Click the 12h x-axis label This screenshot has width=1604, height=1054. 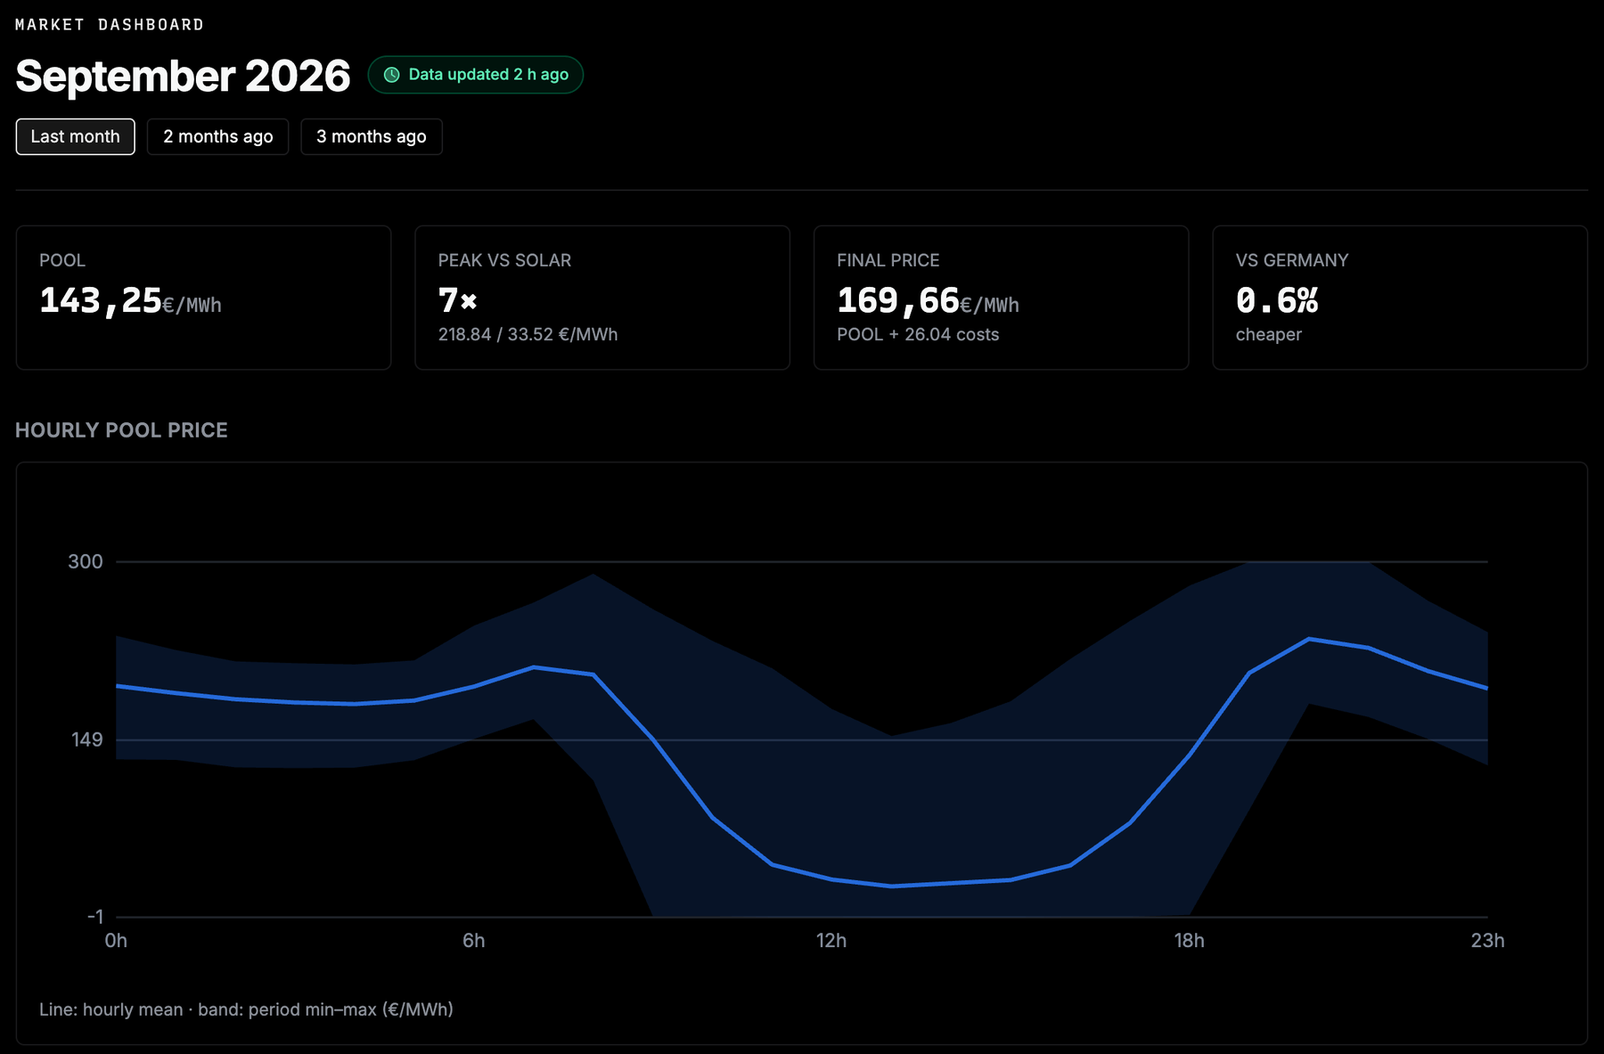tap(831, 941)
